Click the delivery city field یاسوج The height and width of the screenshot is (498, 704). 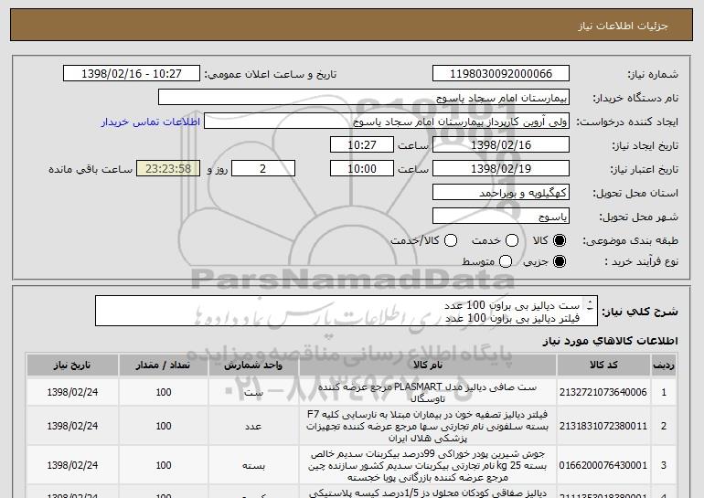coord(501,217)
